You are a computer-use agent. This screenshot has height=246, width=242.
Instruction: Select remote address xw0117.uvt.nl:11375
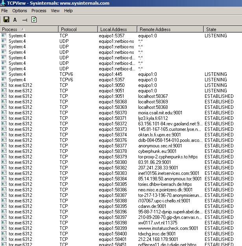point(158,223)
